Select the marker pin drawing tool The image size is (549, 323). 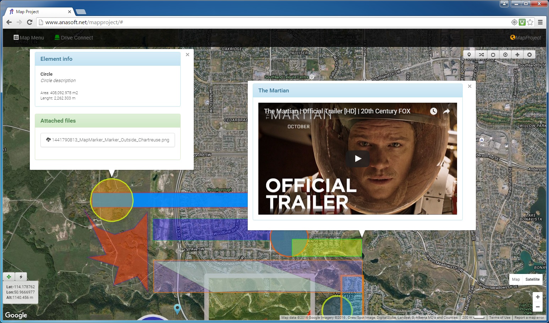pos(469,55)
